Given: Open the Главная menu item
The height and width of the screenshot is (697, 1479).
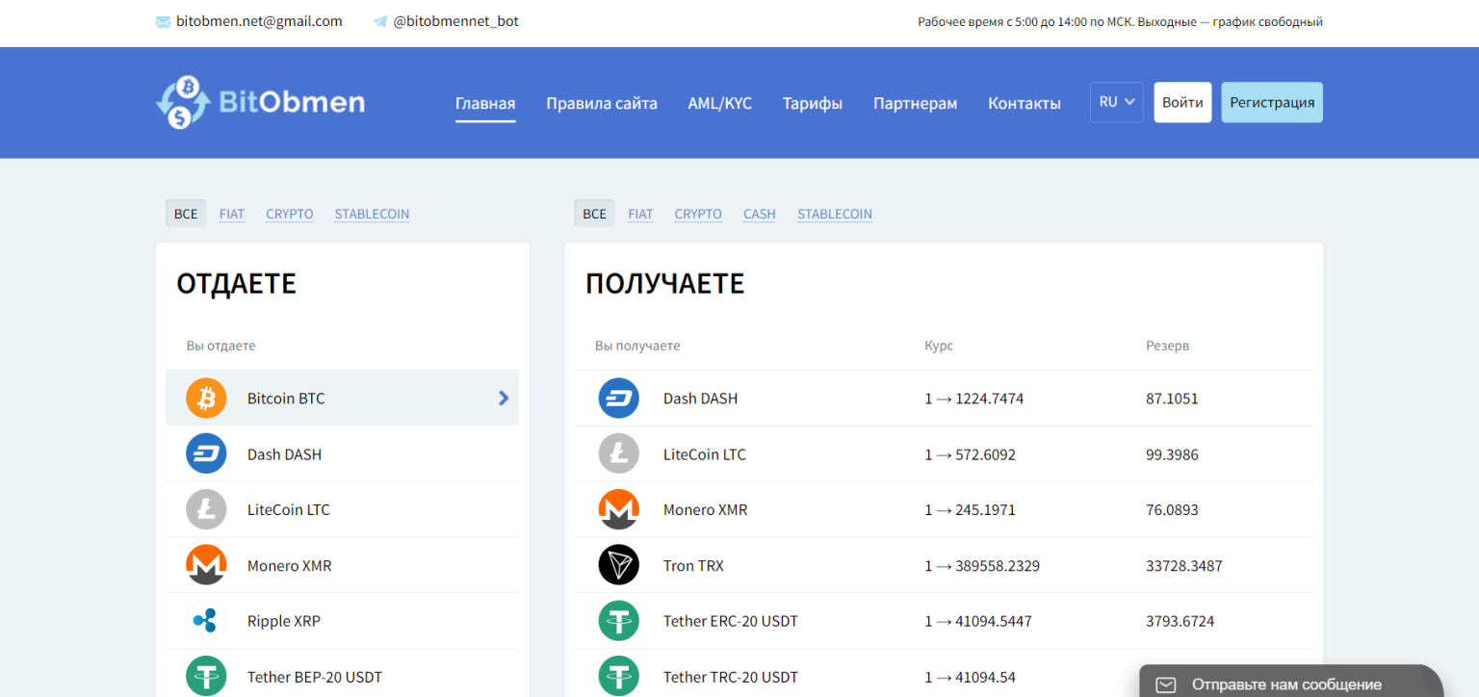Looking at the screenshot, I should click(485, 103).
